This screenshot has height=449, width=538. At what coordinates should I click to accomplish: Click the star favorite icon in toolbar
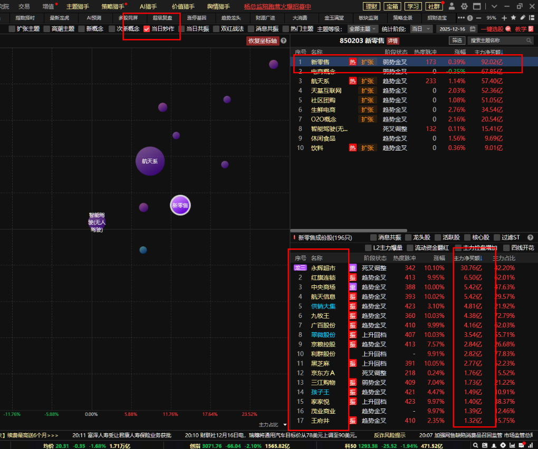pyautogui.click(x=513, y=17)
